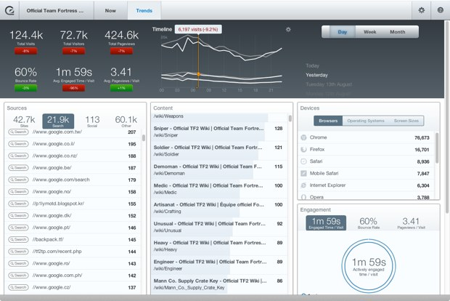The image size is (450, 301).
Task: Open Mann Co. Supply Crate Key row
Action: [x=219, y=284]
